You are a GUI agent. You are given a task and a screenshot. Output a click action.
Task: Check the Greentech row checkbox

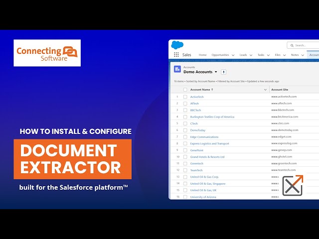coord(185,164)
